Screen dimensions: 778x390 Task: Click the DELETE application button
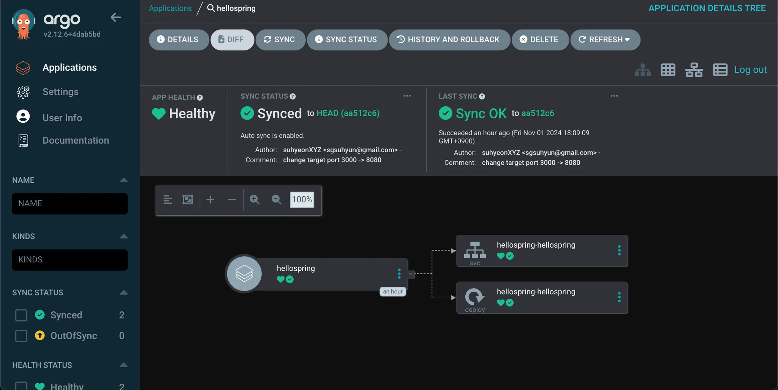pyautogui.click(x=540, y=39)
